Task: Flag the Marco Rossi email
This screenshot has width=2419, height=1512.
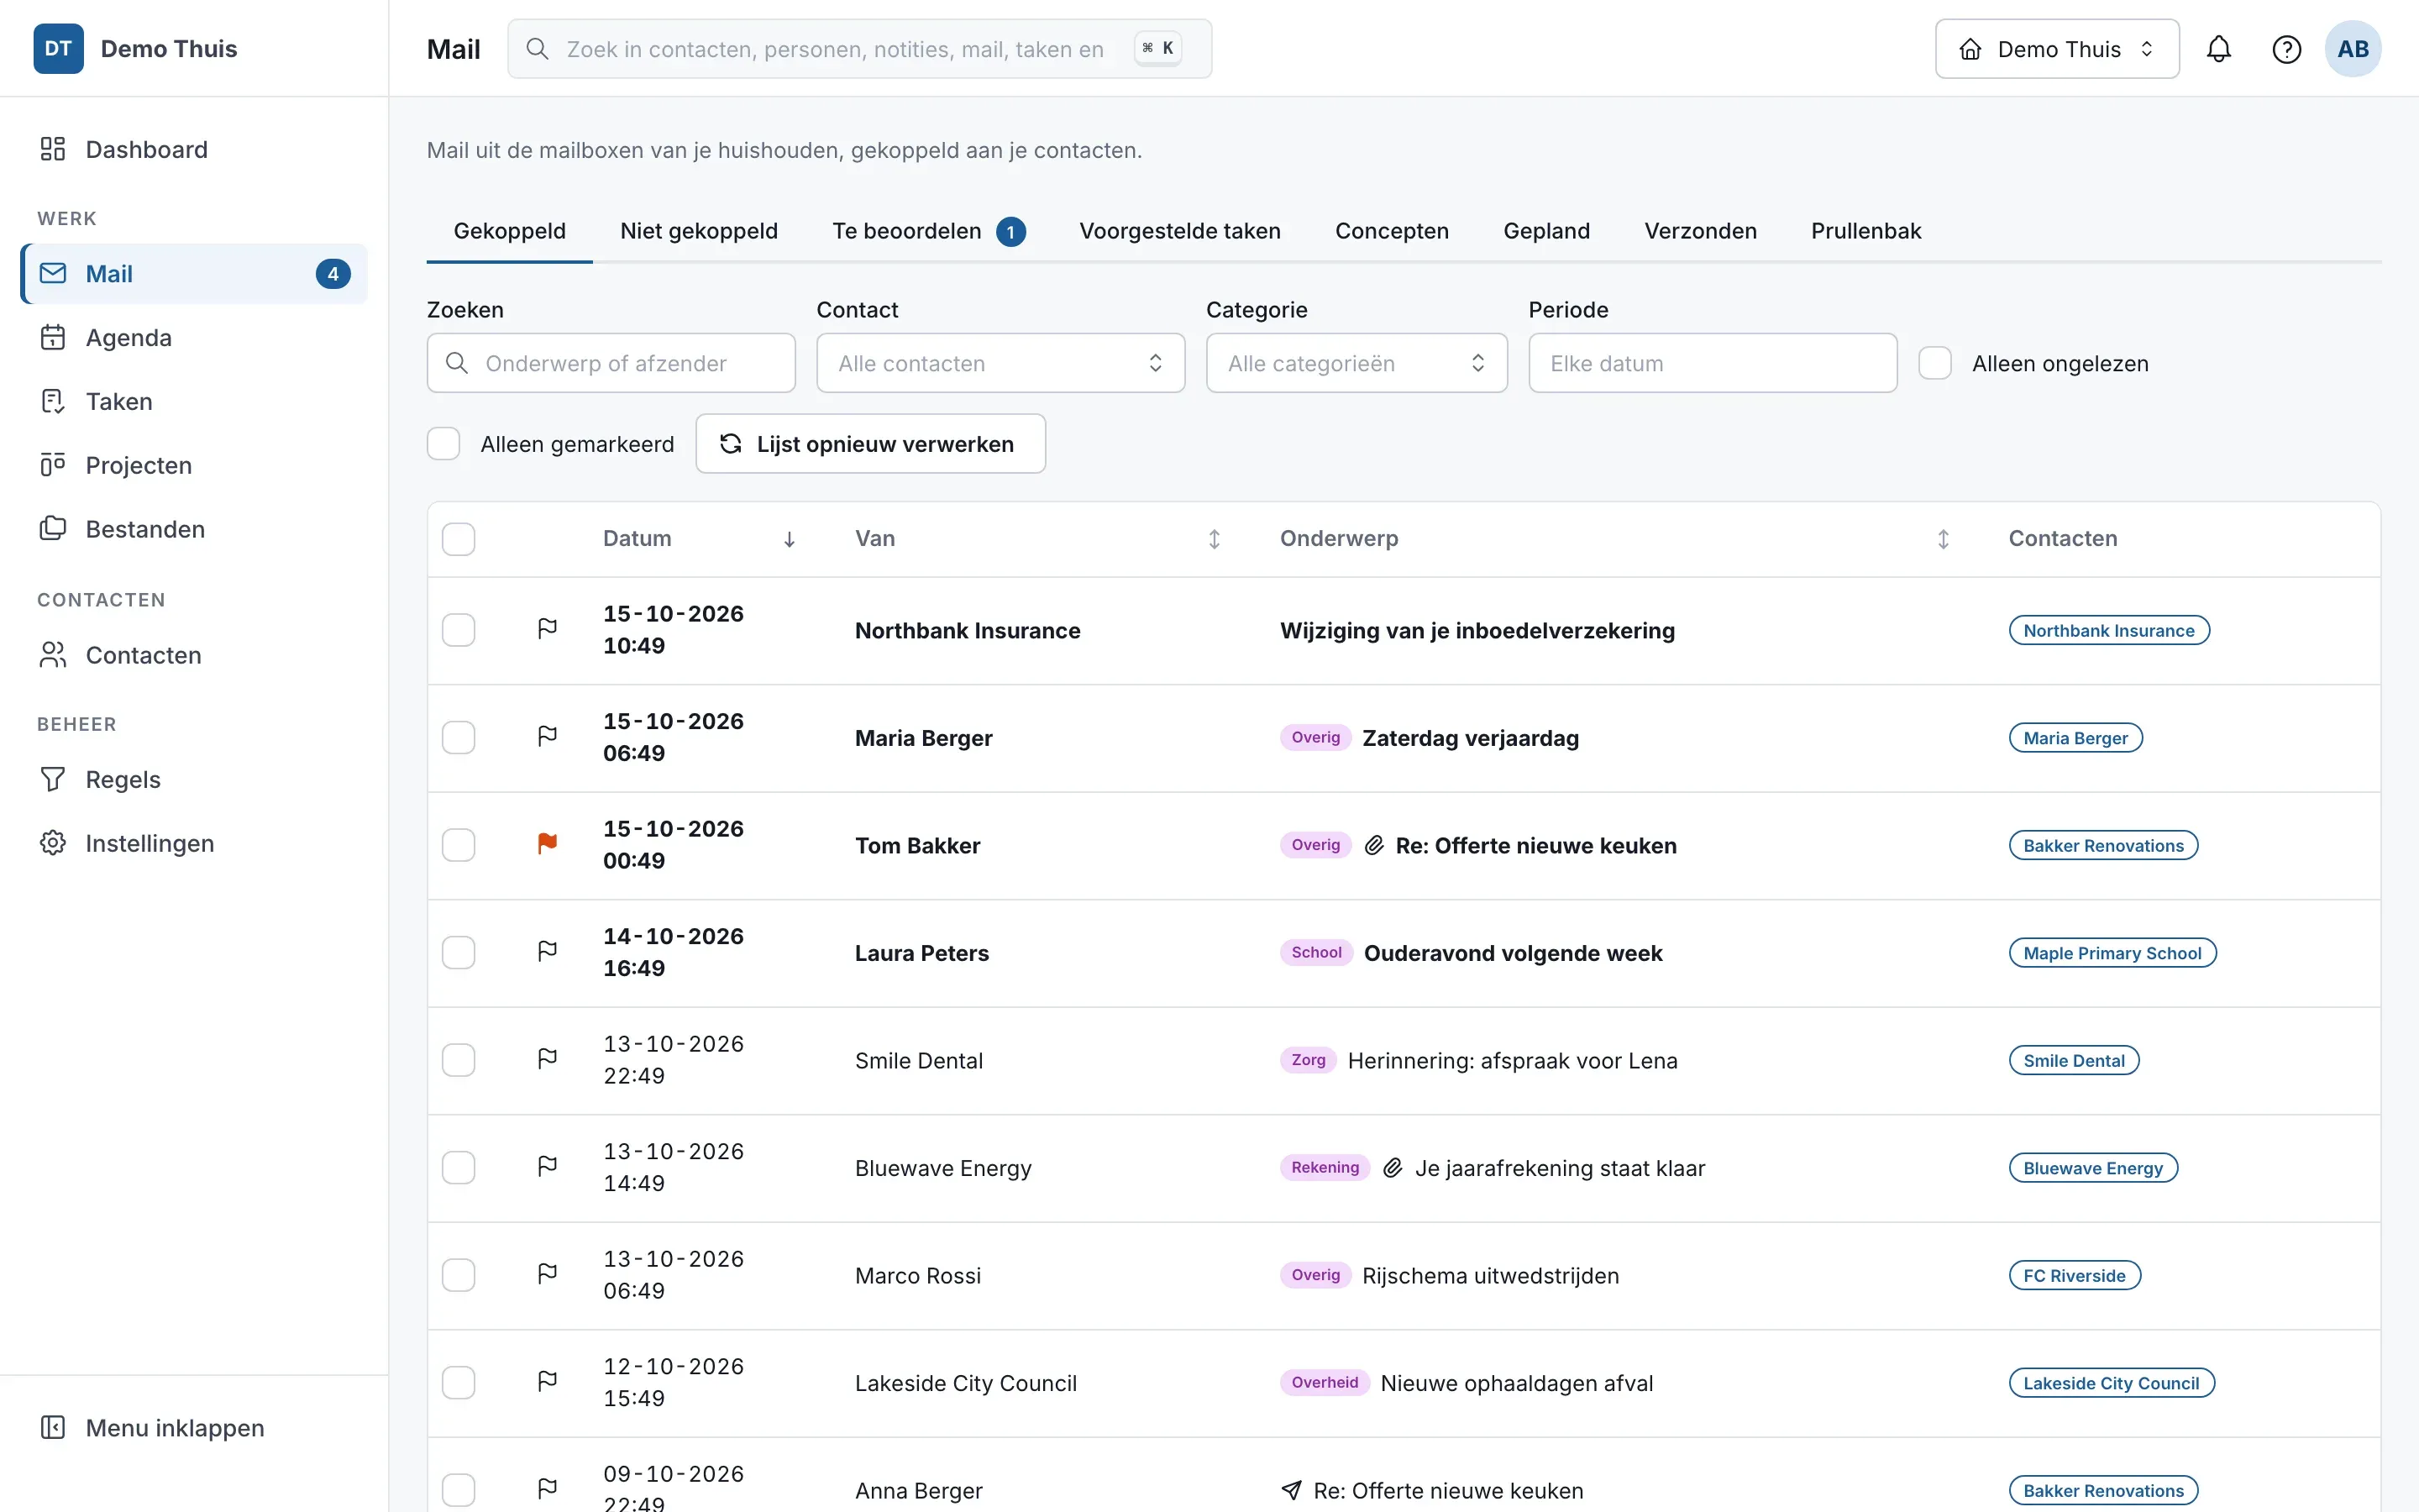Action: click(x=548, y=1274)
